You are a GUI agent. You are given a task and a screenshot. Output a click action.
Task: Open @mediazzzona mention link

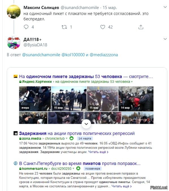click(104, 55)
